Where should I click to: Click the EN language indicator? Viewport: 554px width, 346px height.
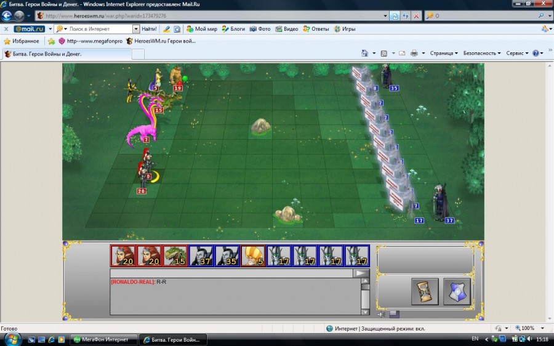475,339
